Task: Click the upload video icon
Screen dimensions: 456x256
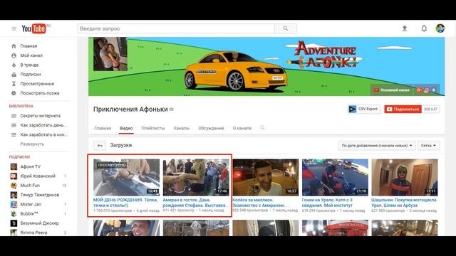Action: [x=405, y=28]
